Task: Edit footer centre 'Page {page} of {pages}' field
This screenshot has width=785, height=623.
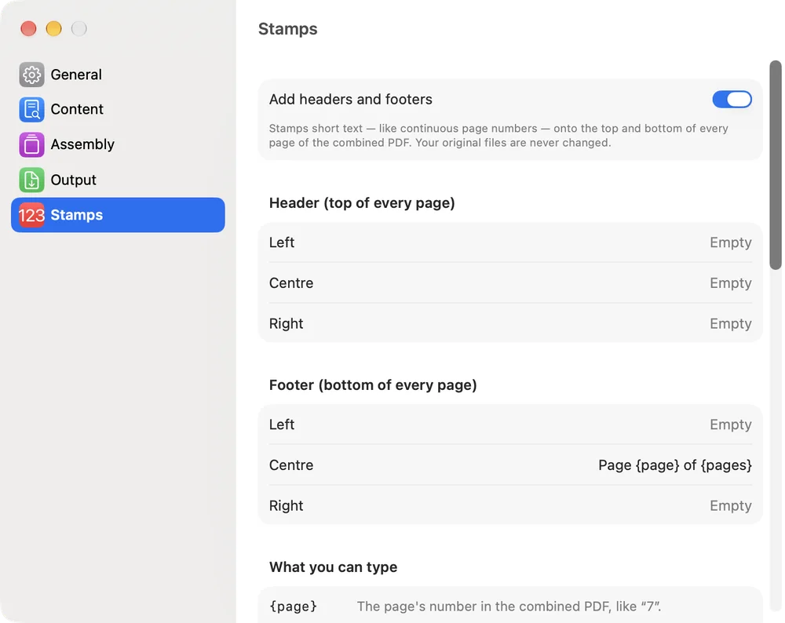Action: click(x=510, y=465)
